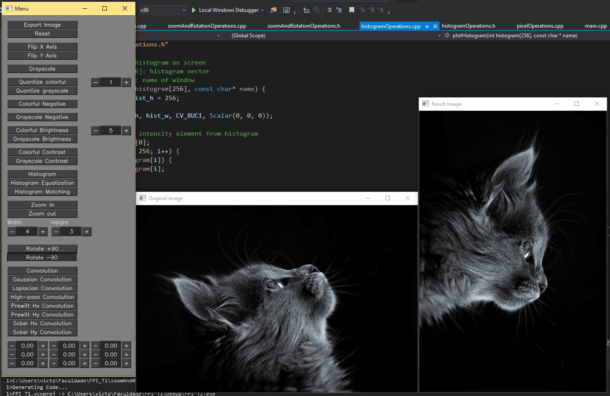Increase the quantize value showing 1

pos(126,82)
